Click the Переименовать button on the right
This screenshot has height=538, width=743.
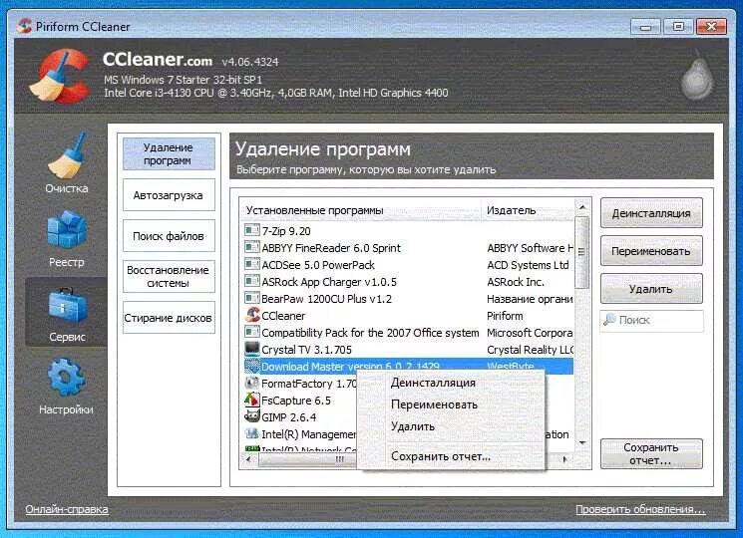(651, 251)
